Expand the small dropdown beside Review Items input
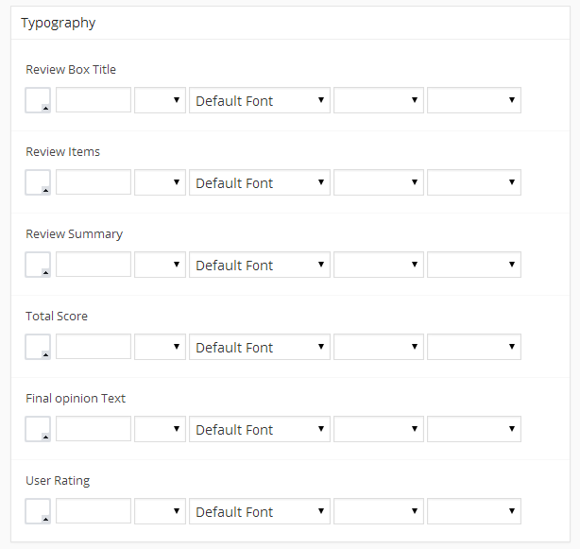This screenshot has width=580, height=549. point(160,182)
